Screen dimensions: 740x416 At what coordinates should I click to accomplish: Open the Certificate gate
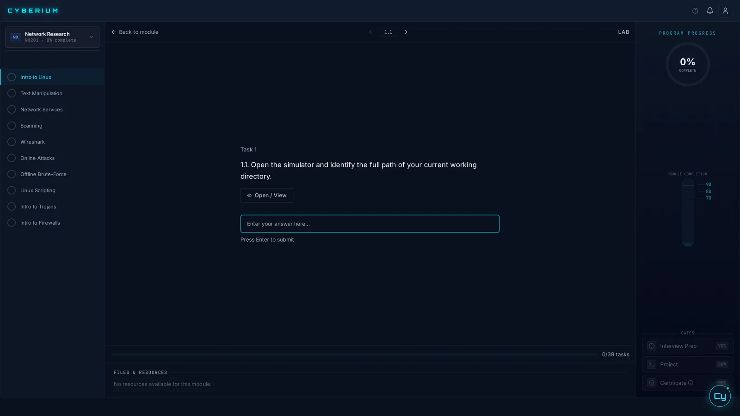tap(687, 383)
